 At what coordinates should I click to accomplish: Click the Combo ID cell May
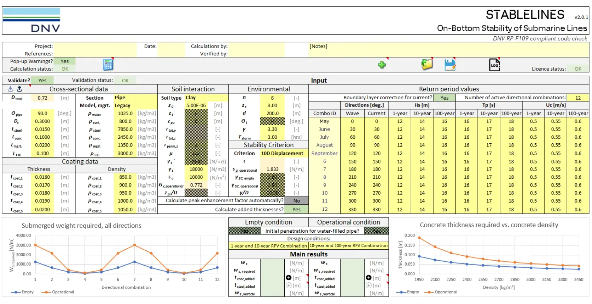click(x=324, y=121)
